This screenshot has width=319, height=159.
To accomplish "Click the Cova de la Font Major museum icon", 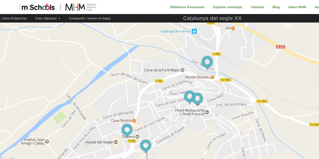I will pos(183,70).
